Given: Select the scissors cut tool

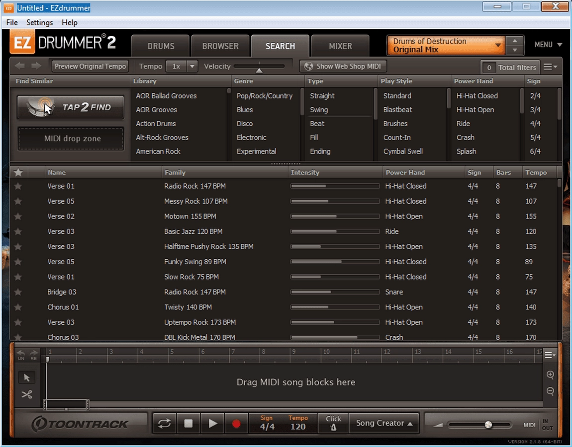Looking at the screenshot, I should pyautogui.click(x=27, y=394).
